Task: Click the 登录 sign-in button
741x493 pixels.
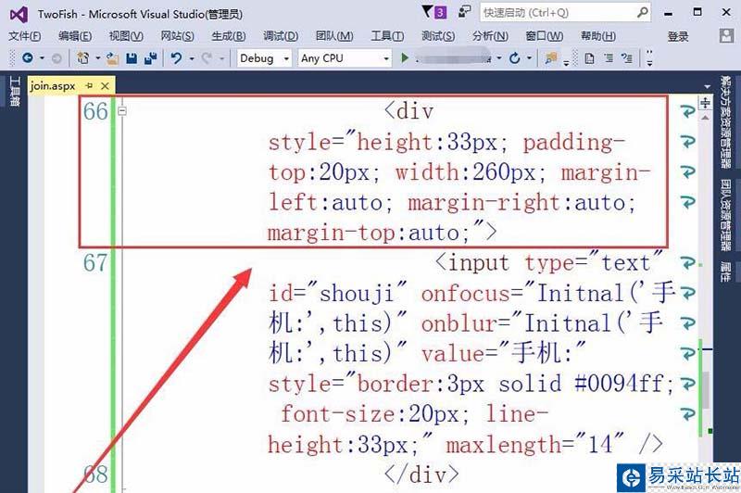Action: tap(678, 36)
